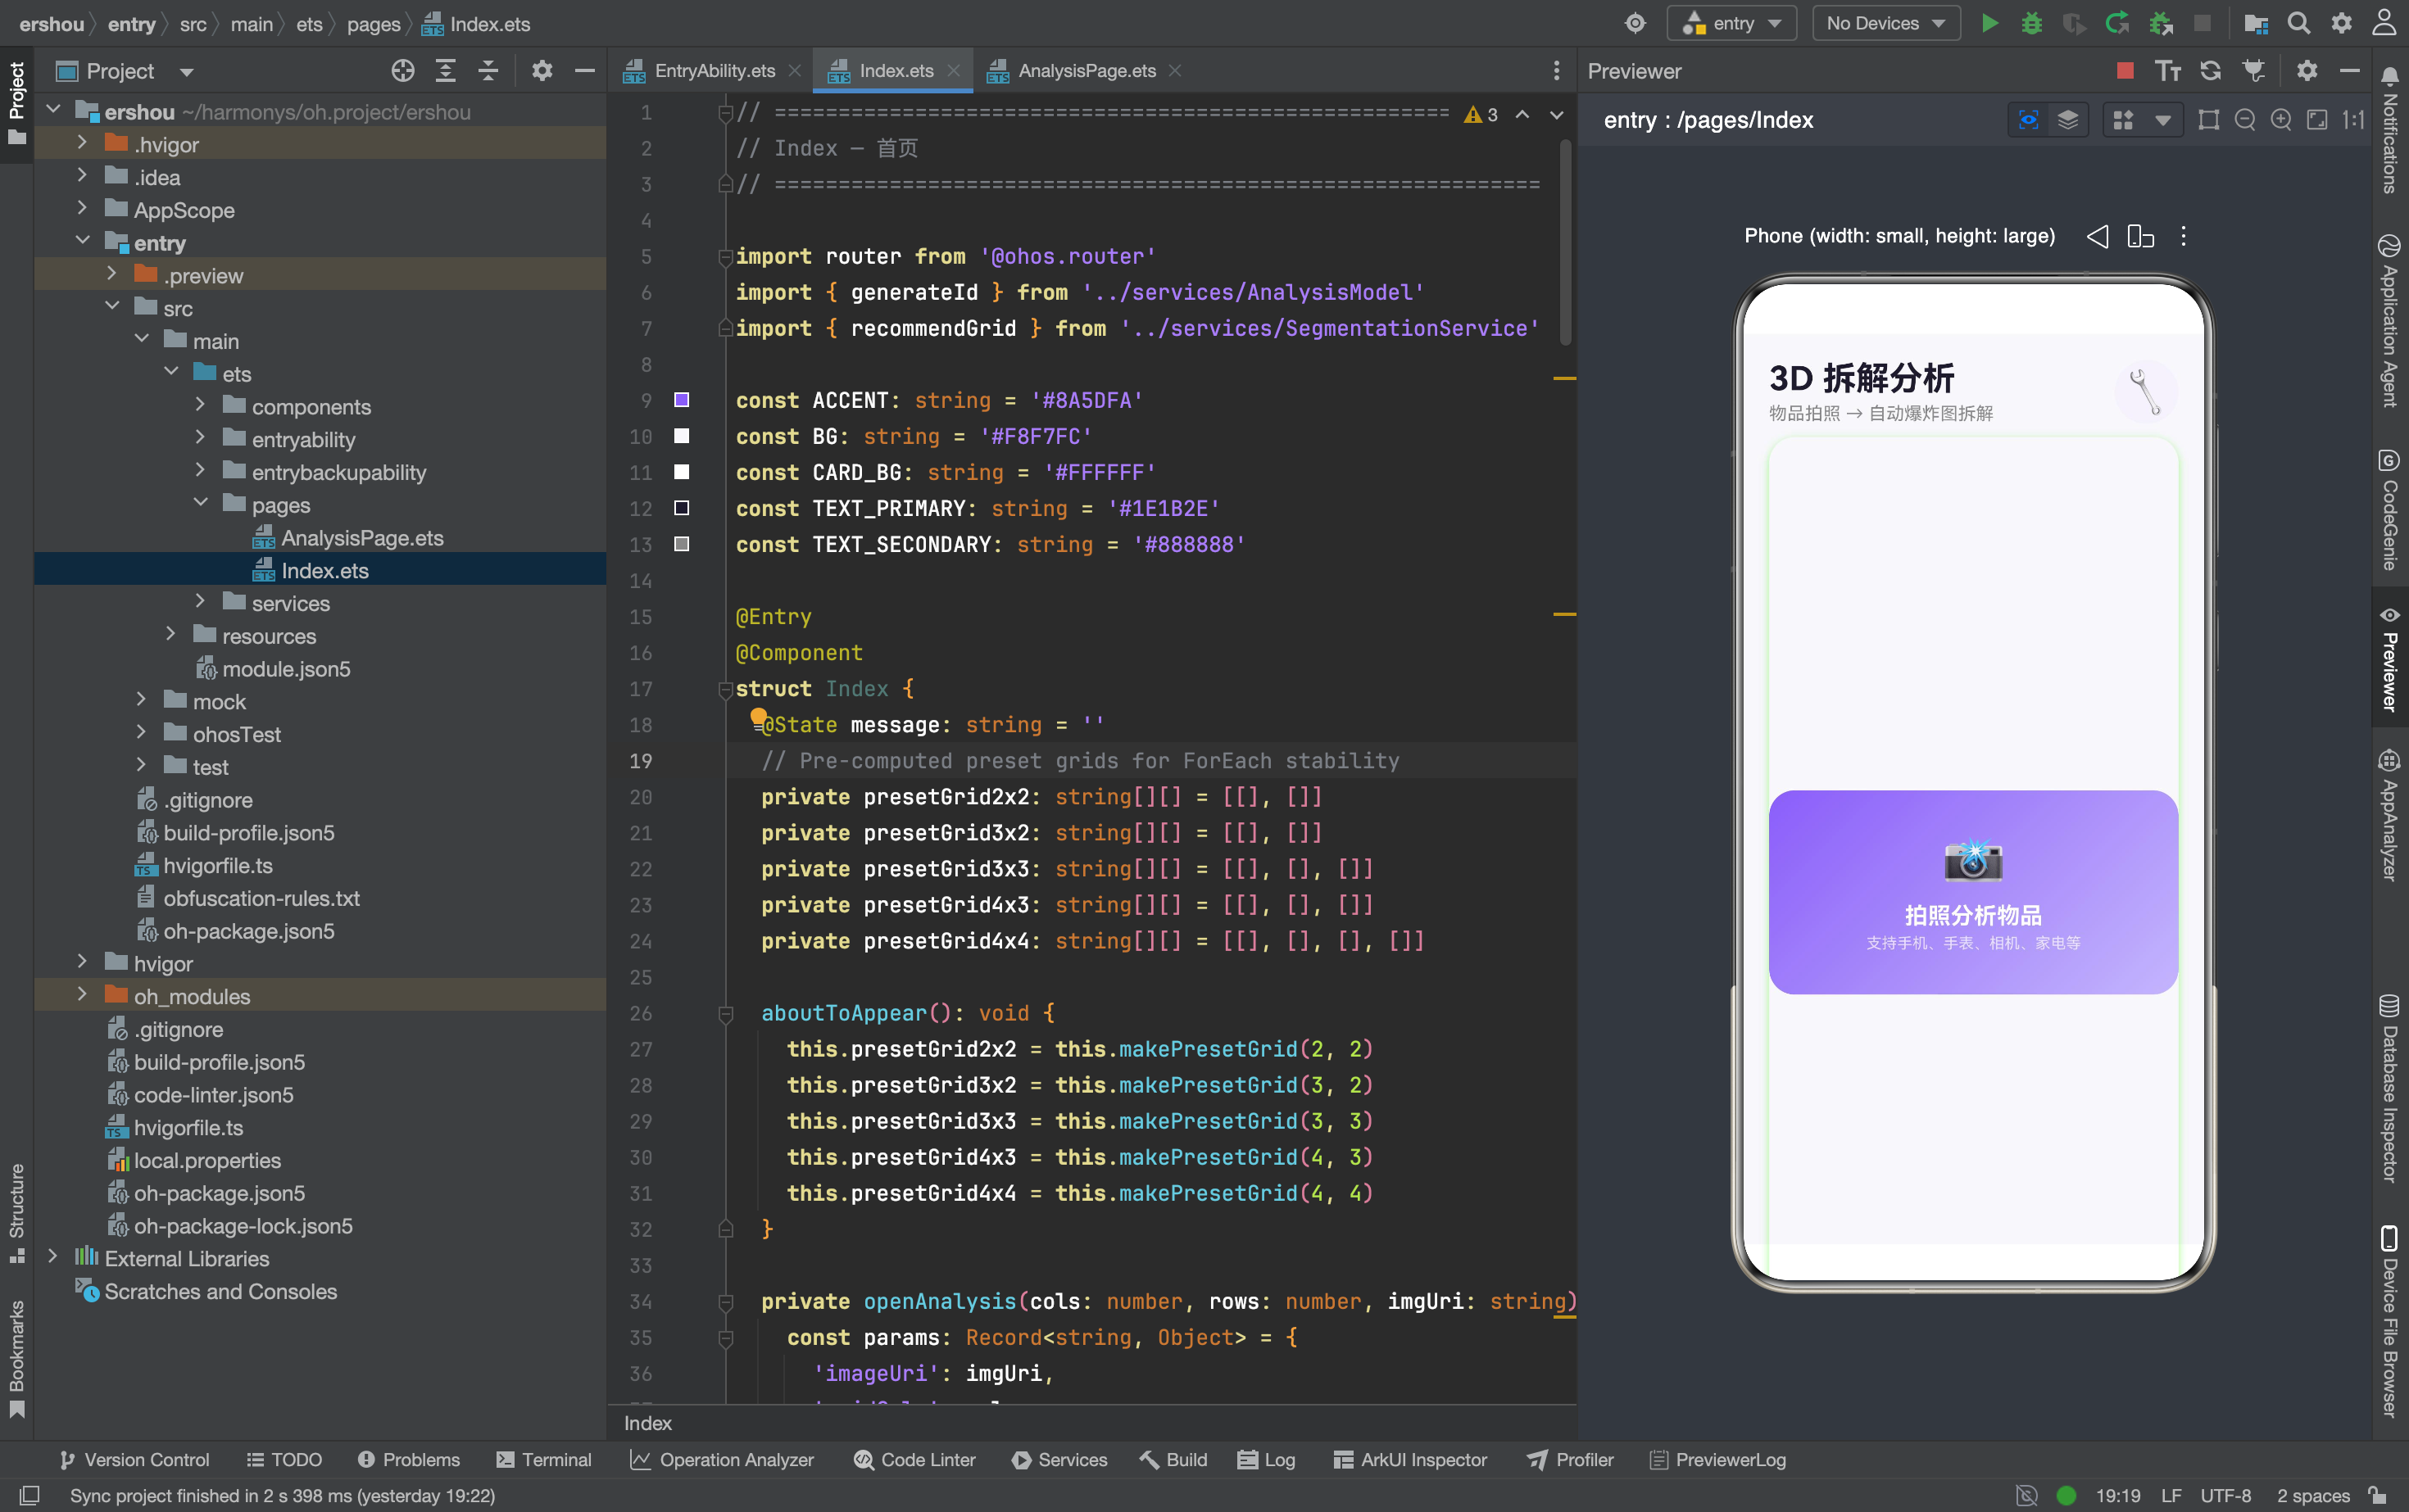Open Search Everywhere magnifier icon
Screen dimensions: 2409x1512
click(2299, 23)
